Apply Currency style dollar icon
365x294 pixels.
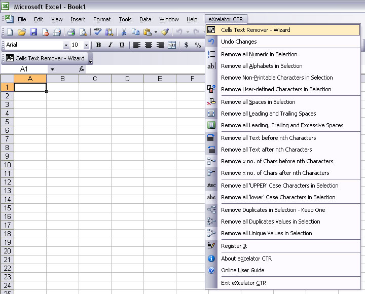pyautogui.click(x=186, y=45)
